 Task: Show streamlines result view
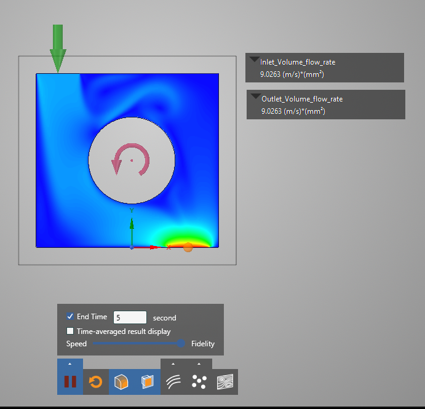(x=173, y=381)
